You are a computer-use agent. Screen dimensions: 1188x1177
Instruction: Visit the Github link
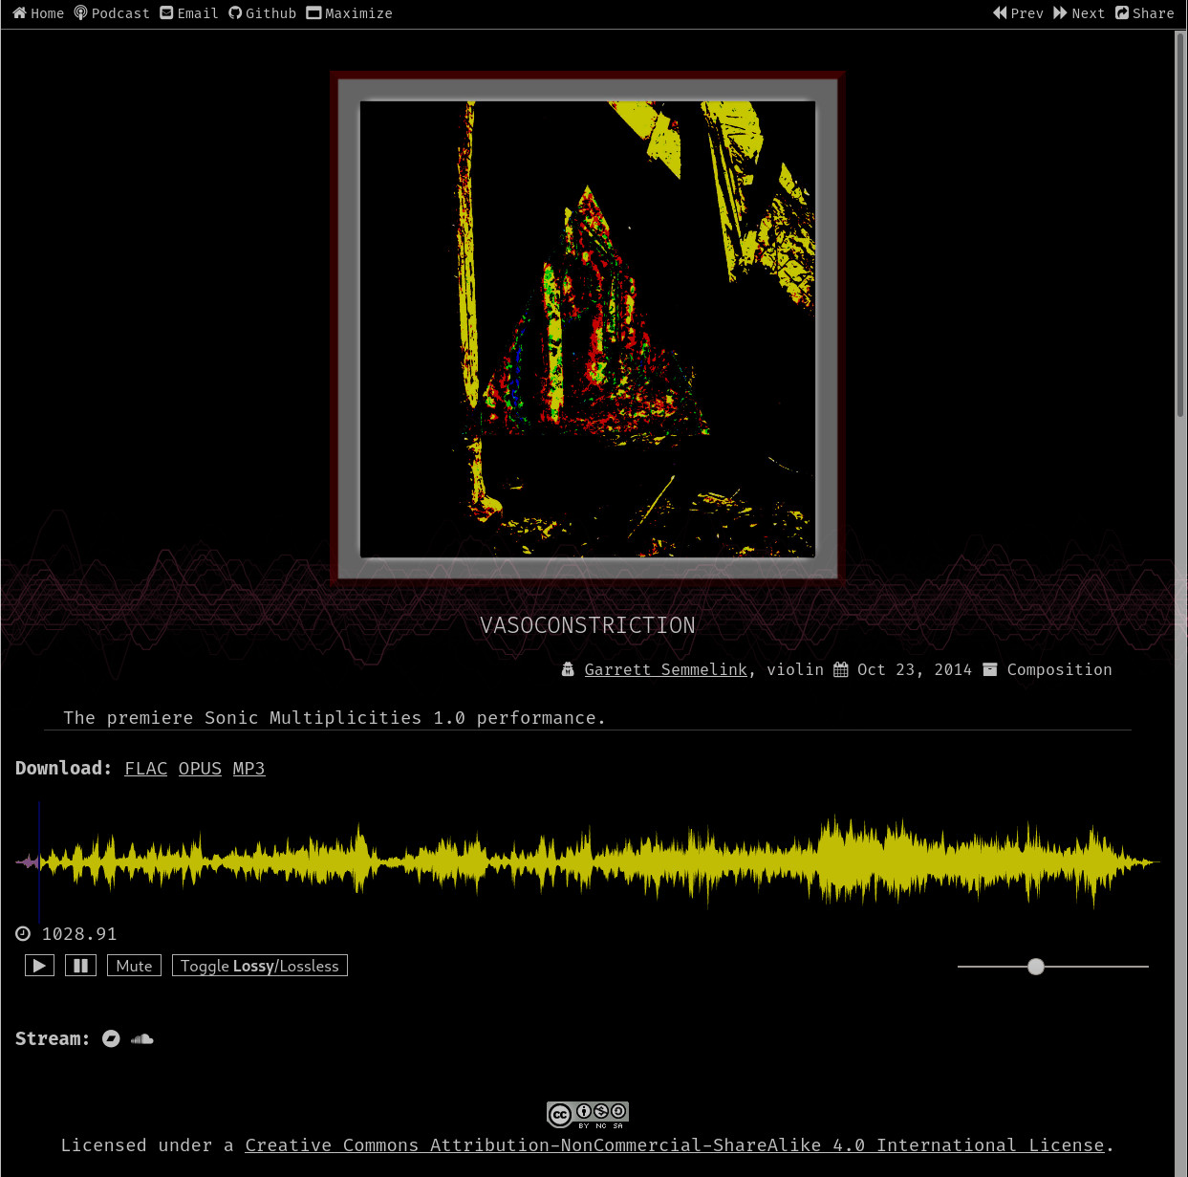[263, 13]
